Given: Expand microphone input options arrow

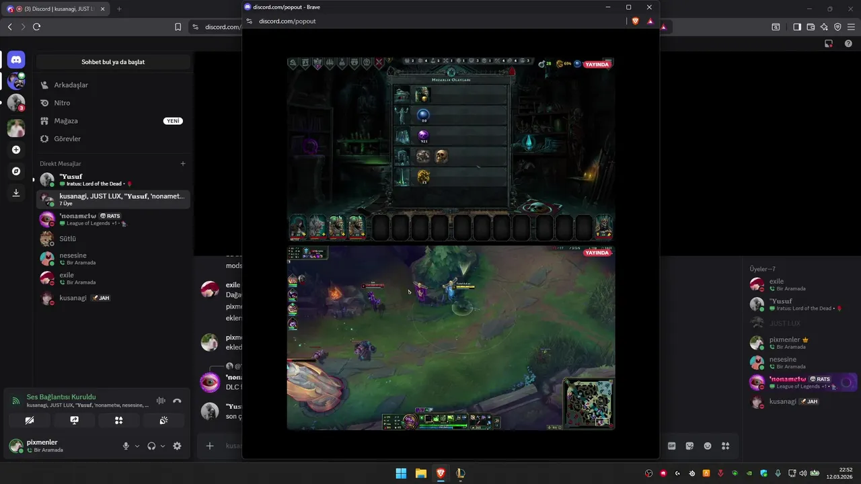Looking at the screenshot, I should tap(137, 446).
